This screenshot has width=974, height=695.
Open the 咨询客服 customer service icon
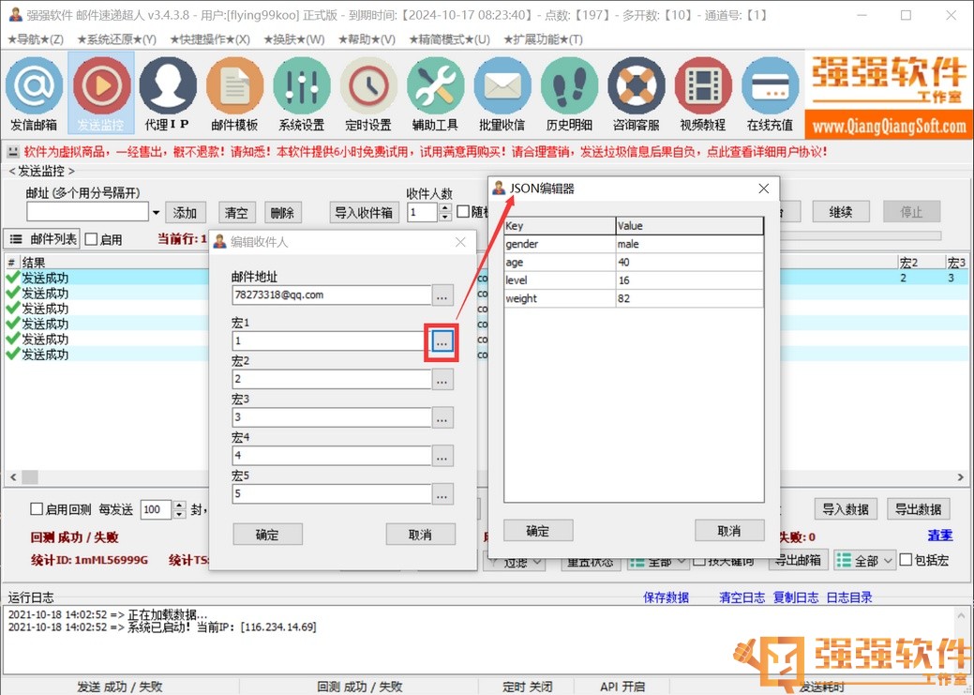pos(637,93)
